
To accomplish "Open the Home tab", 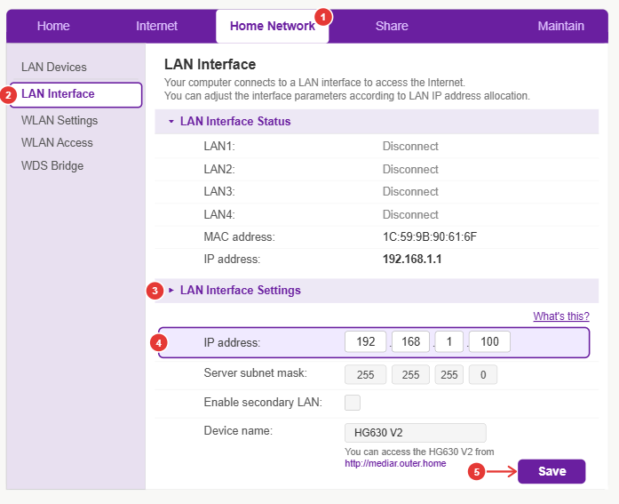I will click(x=53, y=26).
